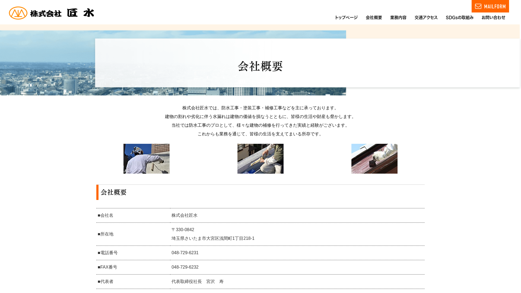
Task: Click the 会社概要 hero banner title
Action: point(260,66)
